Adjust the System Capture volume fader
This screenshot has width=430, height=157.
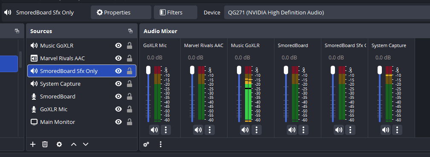[x=380, y=70]
